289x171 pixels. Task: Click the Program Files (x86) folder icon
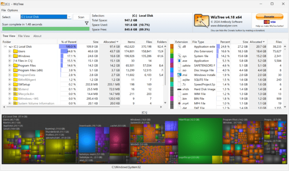(15, 70)
